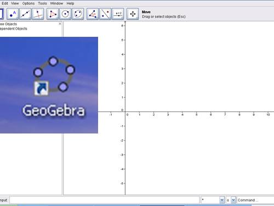Open the Tools menu

pyautogui.click(x=42, y=3)
